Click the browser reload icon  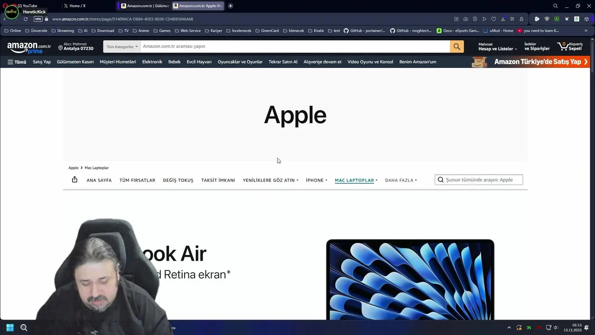tap(26, 19)
